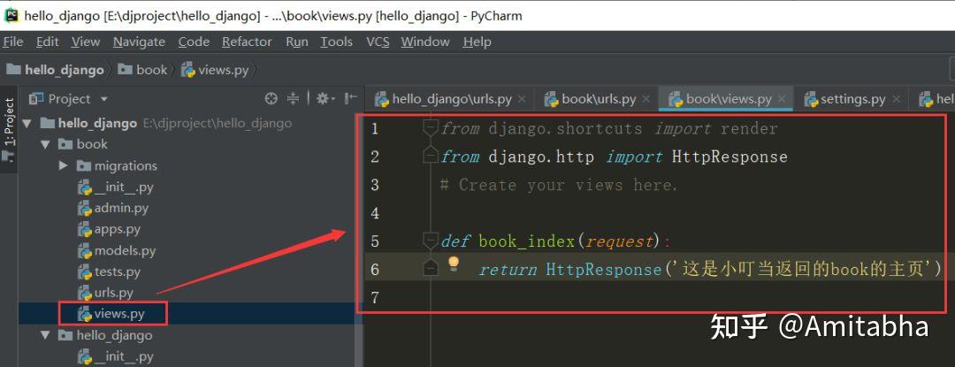955x367 pixels.
Task: Click the scroll from source target icon
Action: click(x=271, y=98)
